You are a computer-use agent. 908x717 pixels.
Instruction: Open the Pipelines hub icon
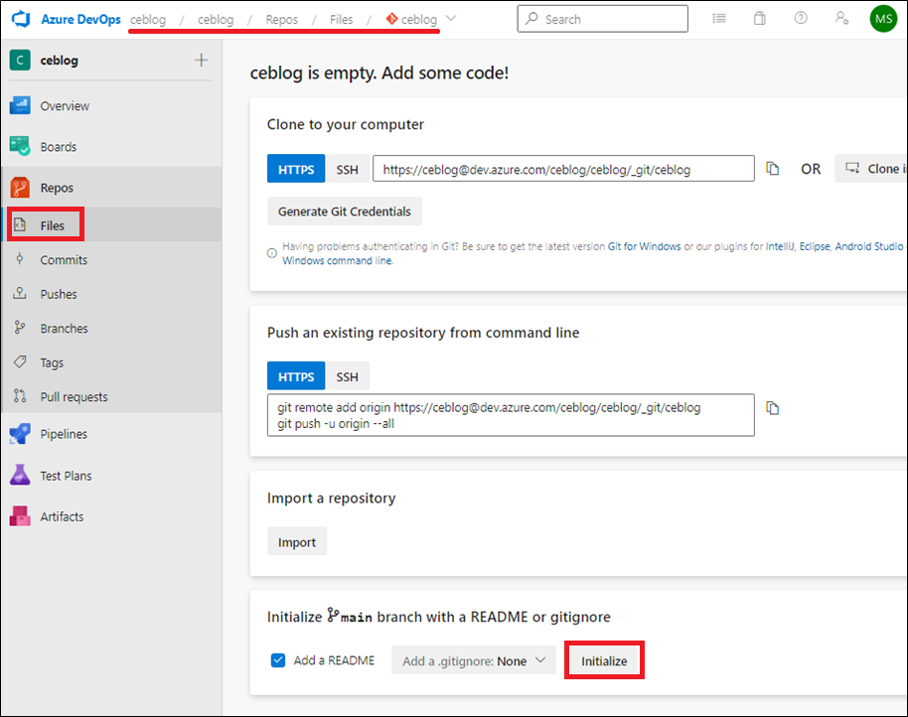click(20, 433)
